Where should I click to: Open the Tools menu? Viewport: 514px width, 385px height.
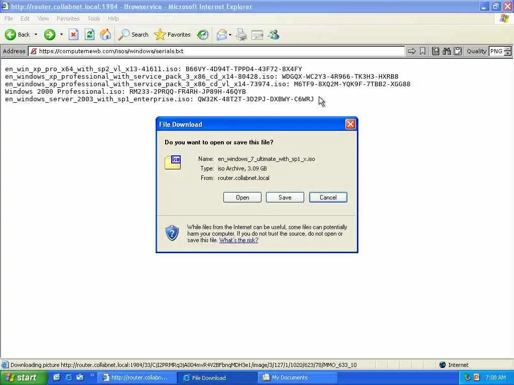click(x=93, y=19)
